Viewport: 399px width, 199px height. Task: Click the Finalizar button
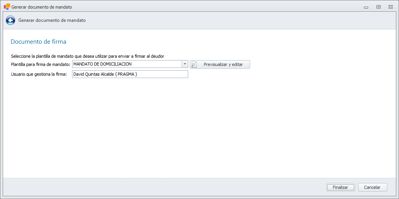(x=340, y=187)
